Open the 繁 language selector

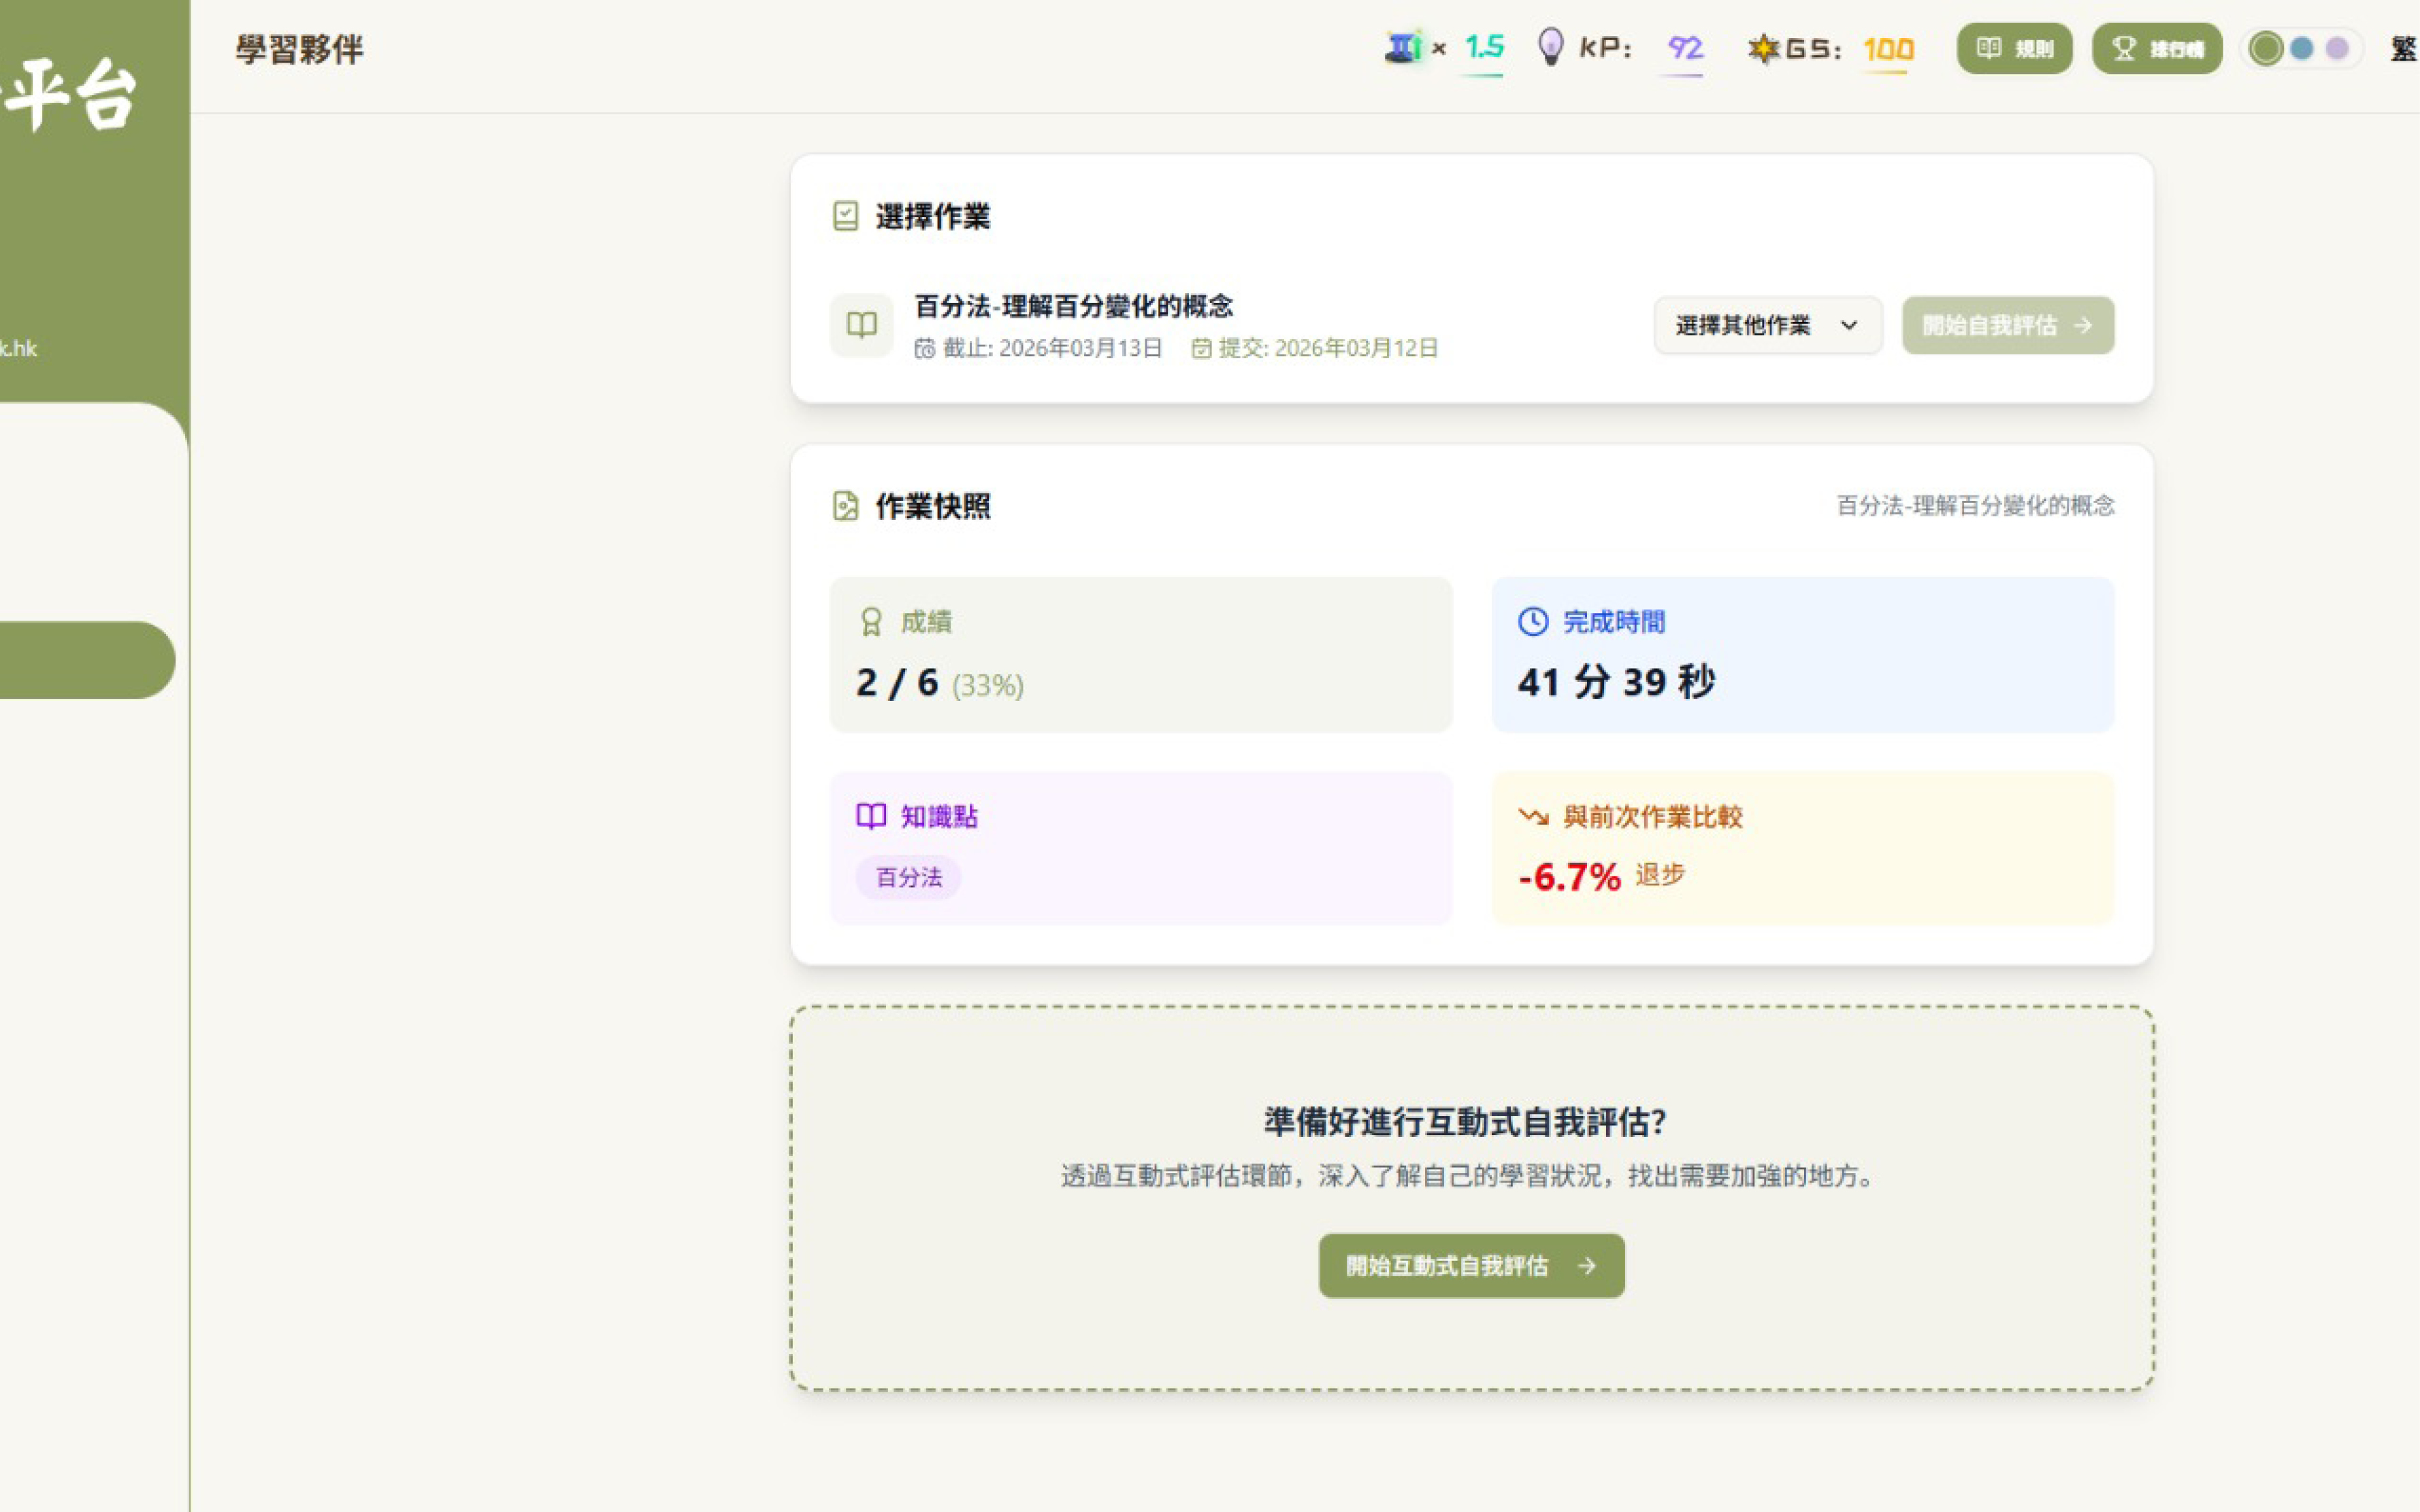(2403, 48)
